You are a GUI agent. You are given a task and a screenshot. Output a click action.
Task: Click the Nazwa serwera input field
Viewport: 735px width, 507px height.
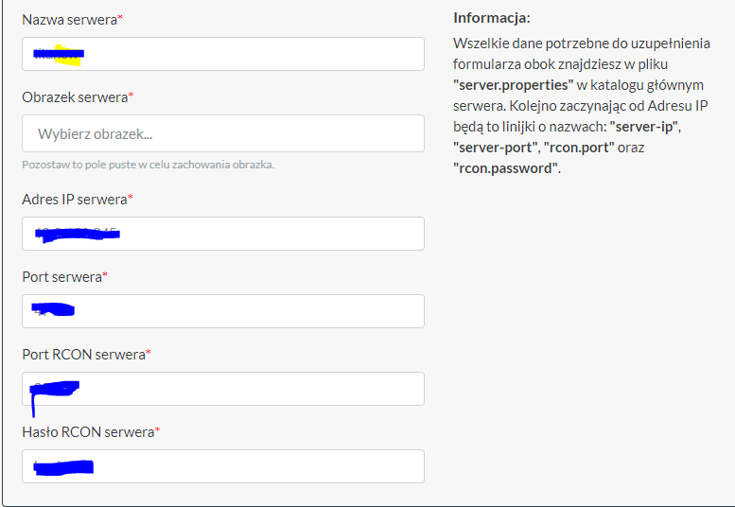[x=223, y=54]
